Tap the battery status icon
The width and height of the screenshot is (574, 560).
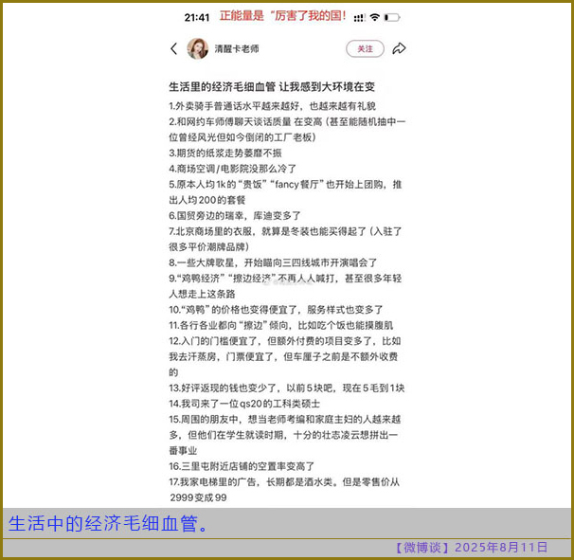pos(392,17)
